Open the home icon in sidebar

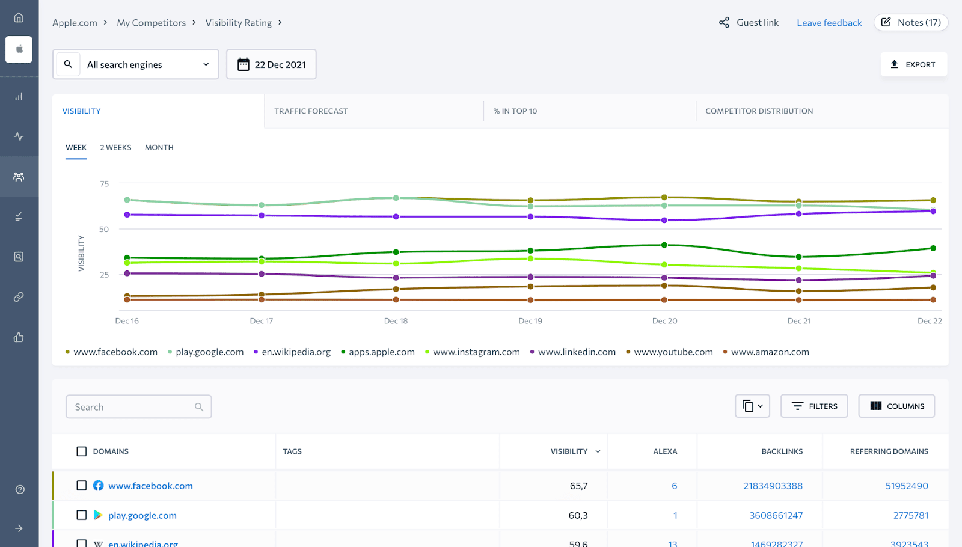pos(19,17)
